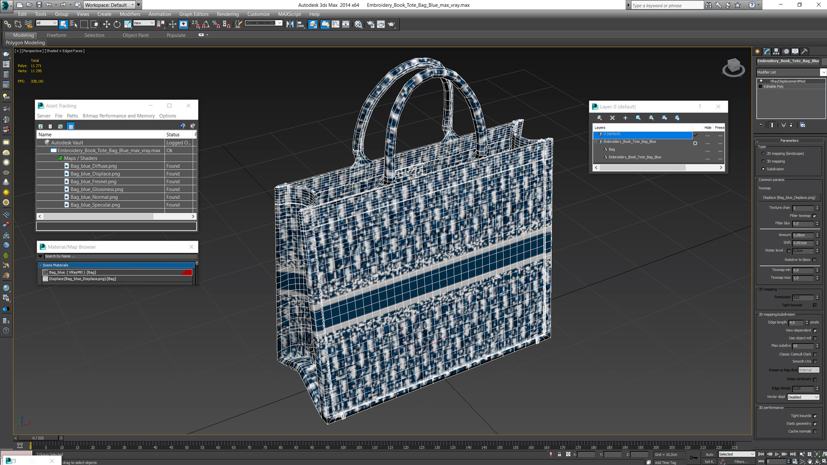827x465 pixels.
Task: Click Bag_blue material red swatch
Action: (187, 272)
